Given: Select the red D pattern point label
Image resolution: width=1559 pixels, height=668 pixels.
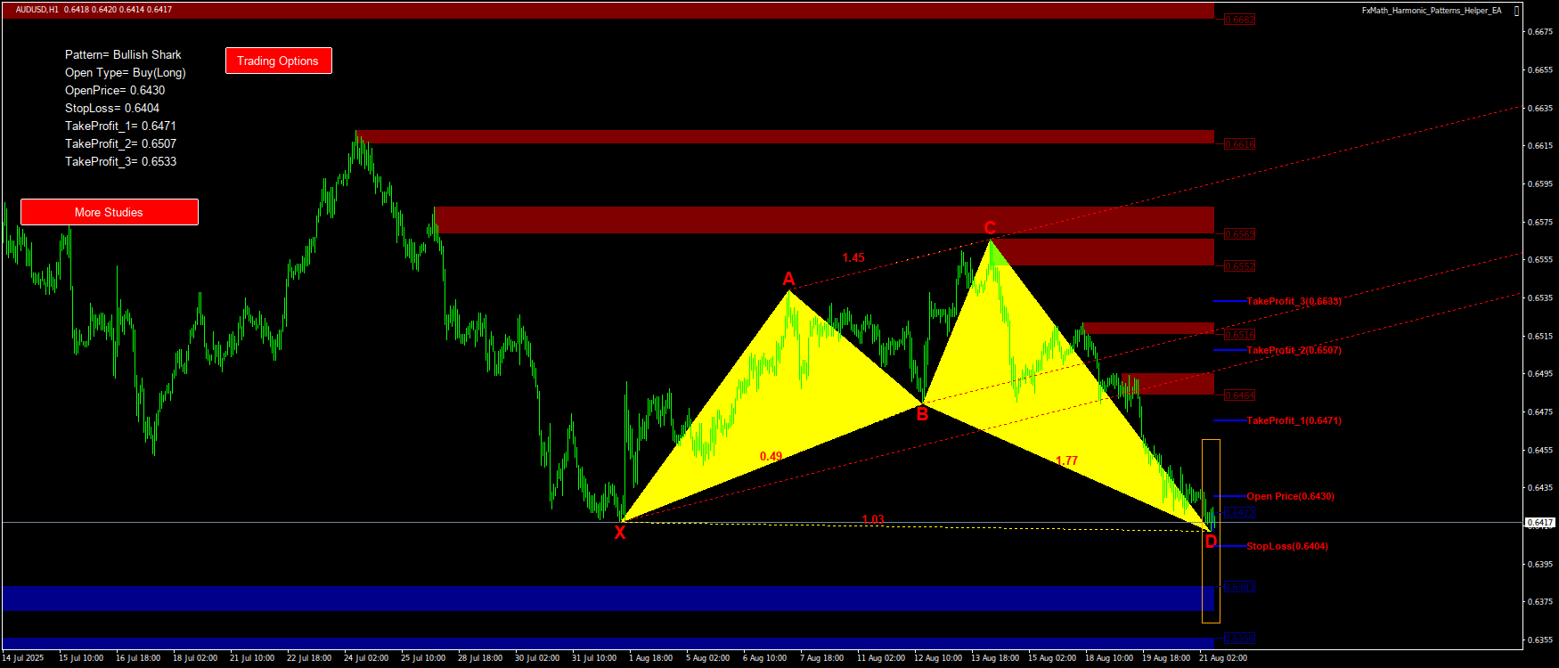Looking at the screenshot, I should pyautogui.click(x=1211, y=542).
